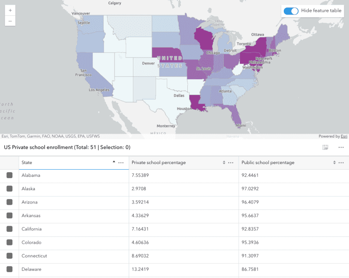Open the Esri attribution link
The image size is (349, 278).
coord(344,136)
